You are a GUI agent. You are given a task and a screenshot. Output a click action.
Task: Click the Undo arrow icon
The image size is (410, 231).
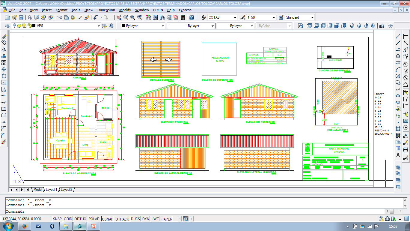95,17
